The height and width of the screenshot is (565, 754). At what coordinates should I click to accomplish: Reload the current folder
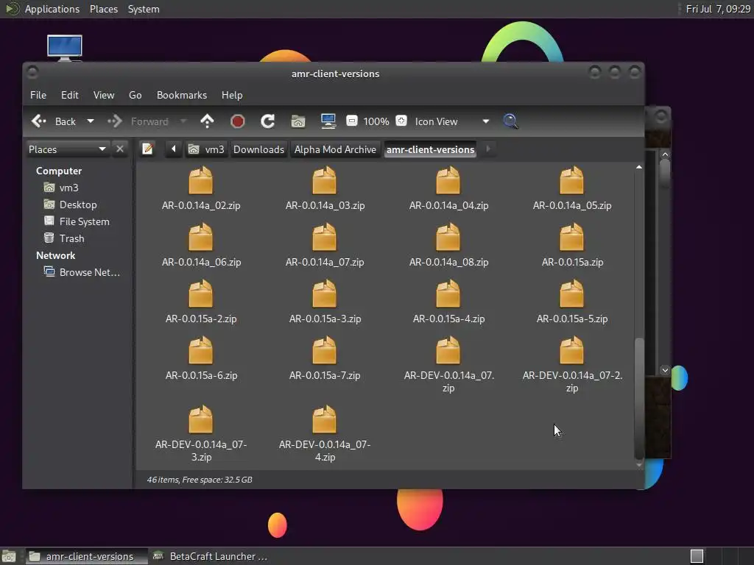pyautogui.click(x=268, y=121)
